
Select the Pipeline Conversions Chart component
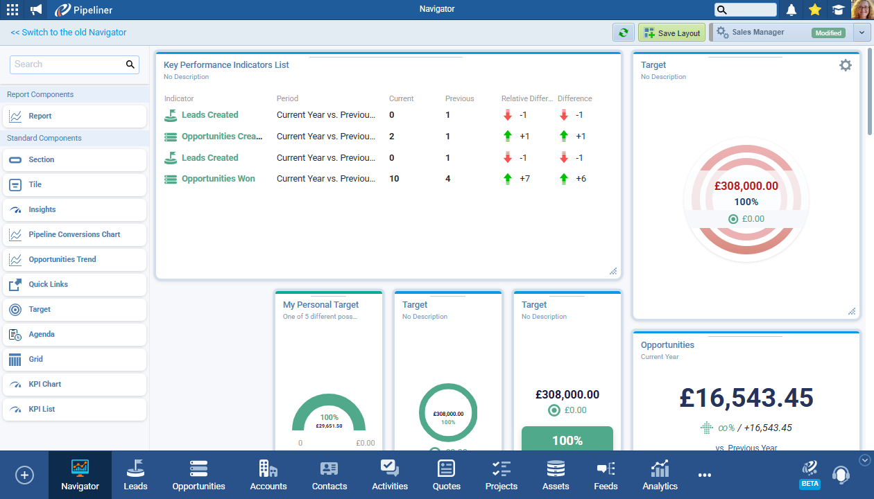click(x=74, y=234)
